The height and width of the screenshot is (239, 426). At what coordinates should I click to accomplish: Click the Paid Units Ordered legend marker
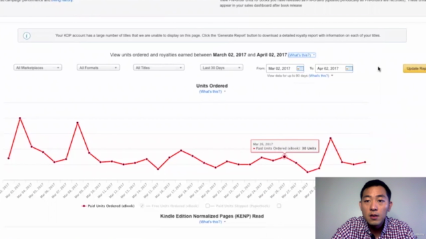[x=84, y=206]
